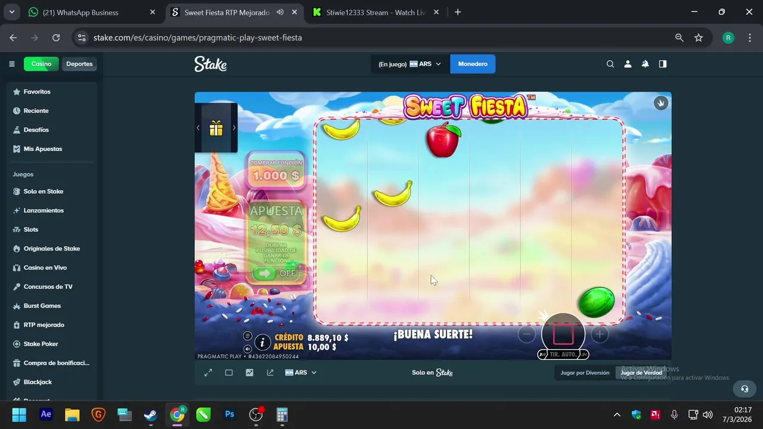The width and height of the screenshot is (763, 429).
Task: Increase the bet with plus
Action: coord(600,334)
